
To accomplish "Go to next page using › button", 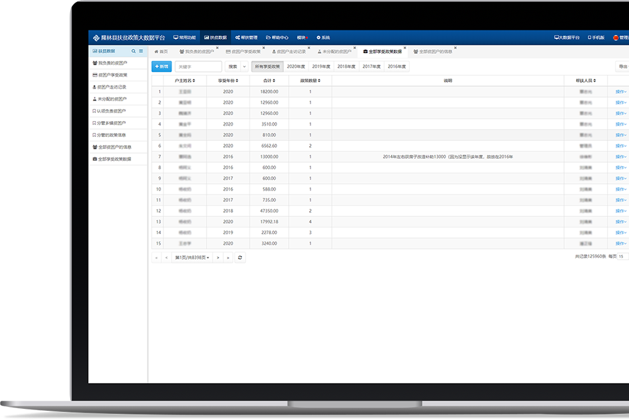I will pos(218,258).
